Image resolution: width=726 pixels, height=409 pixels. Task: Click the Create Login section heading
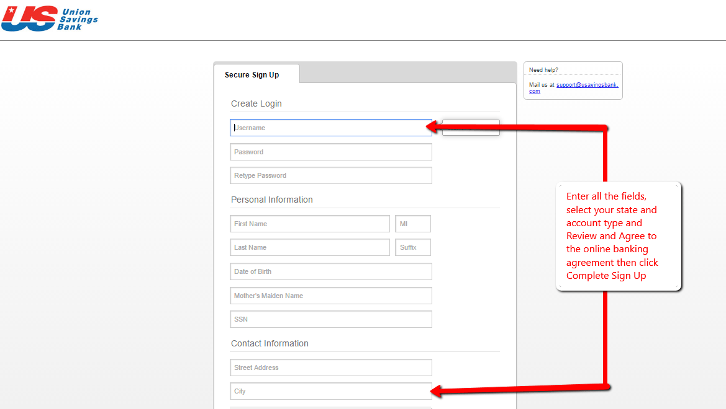point(256,103)
